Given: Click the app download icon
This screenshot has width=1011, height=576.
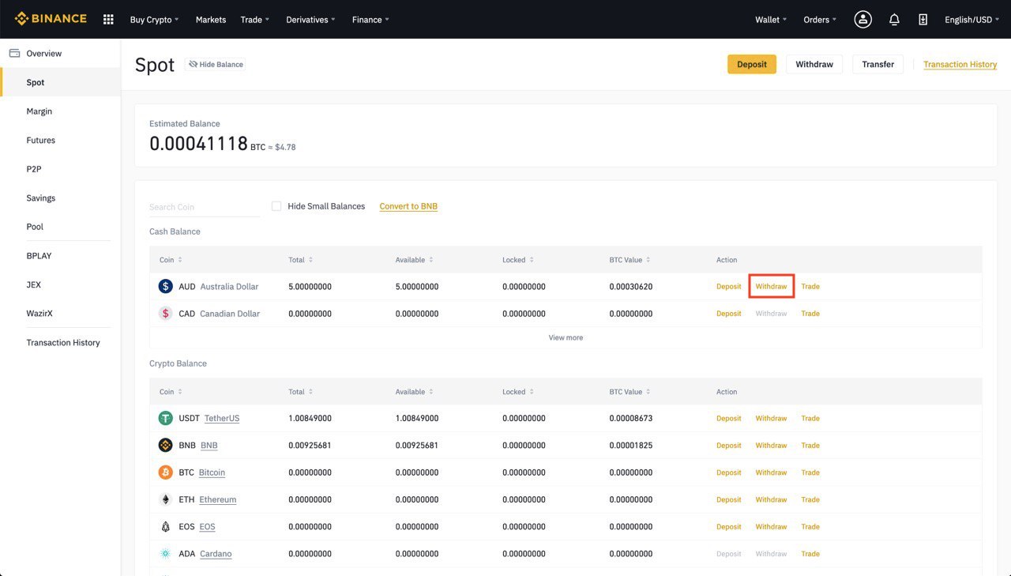Looking at the screenshot, I should [x=923, y=20].
